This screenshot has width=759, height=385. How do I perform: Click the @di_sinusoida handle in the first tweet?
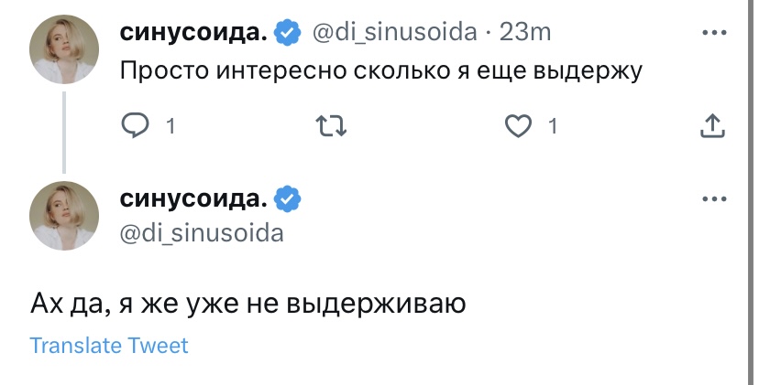tap(395, 33)
